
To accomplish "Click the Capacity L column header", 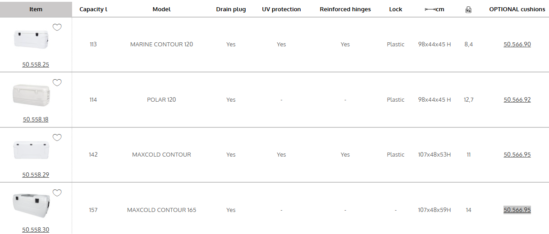I will click(93, 9).
